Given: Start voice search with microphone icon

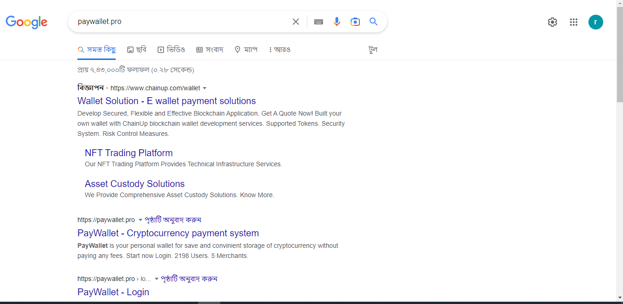Looking at the screenshot, I should [337, 22].
